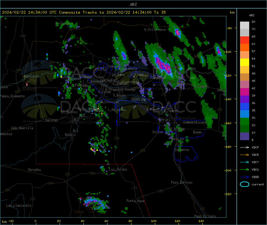Click the 'CompantEscard' map label
The width and height of the screenshot is (267, 225).
pyautogui.click(x=195, y=122)
